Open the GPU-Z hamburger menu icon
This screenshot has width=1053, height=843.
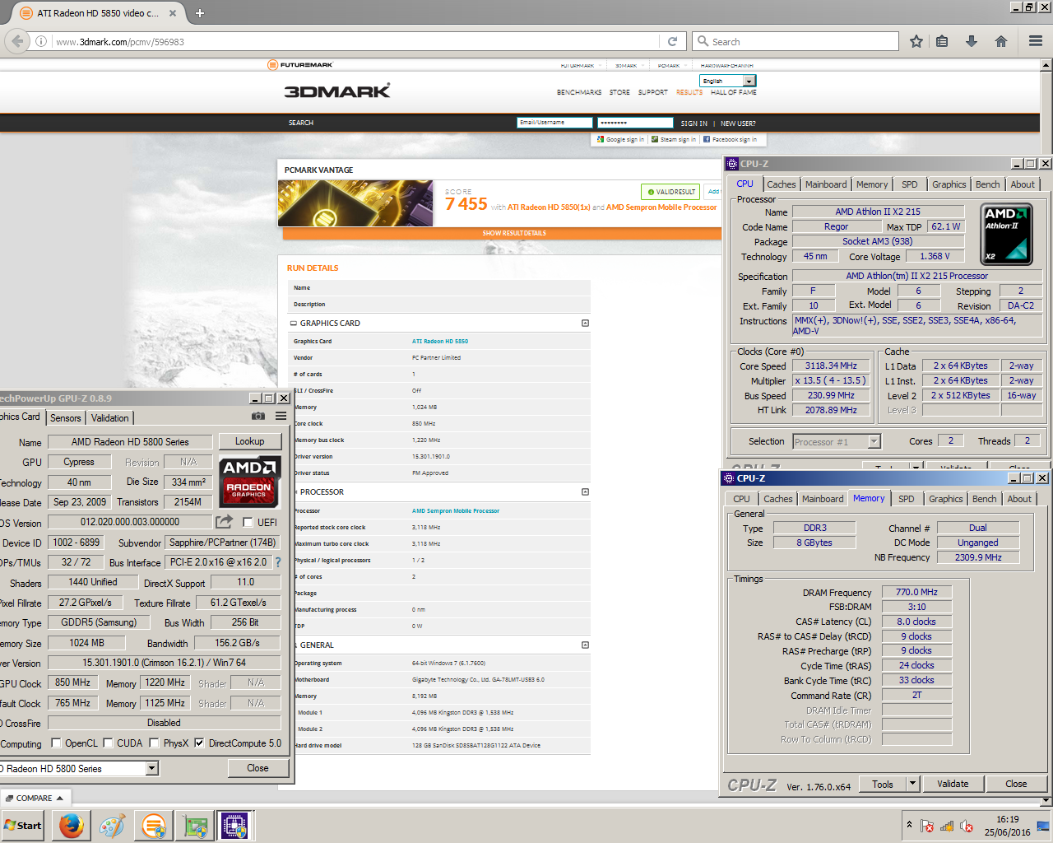[x=281, y=417]
